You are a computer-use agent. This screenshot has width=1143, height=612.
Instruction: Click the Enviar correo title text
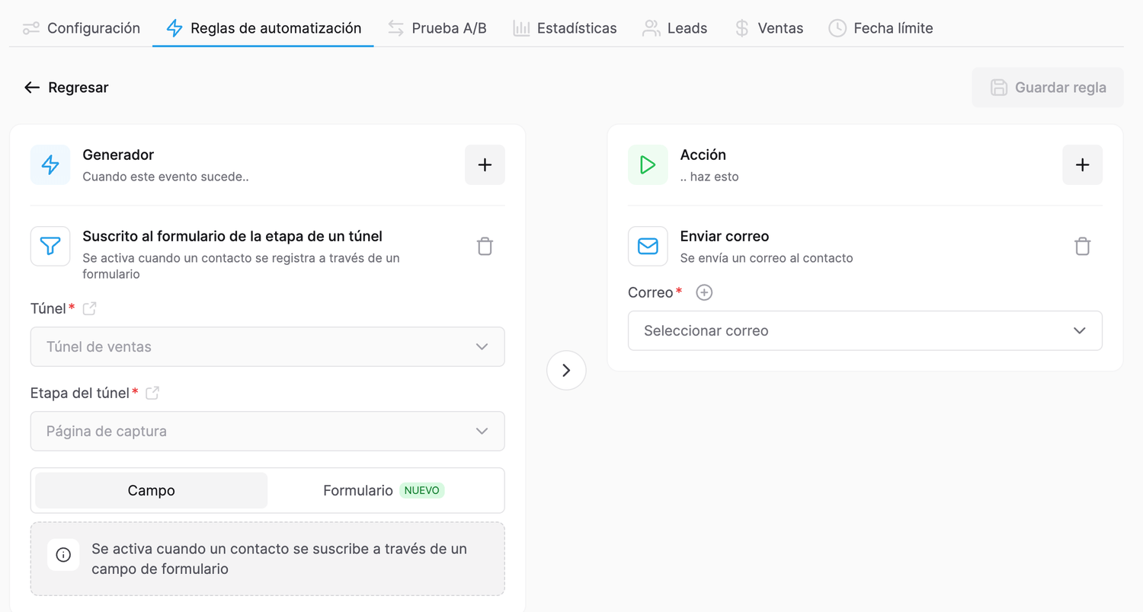[725, 236]
